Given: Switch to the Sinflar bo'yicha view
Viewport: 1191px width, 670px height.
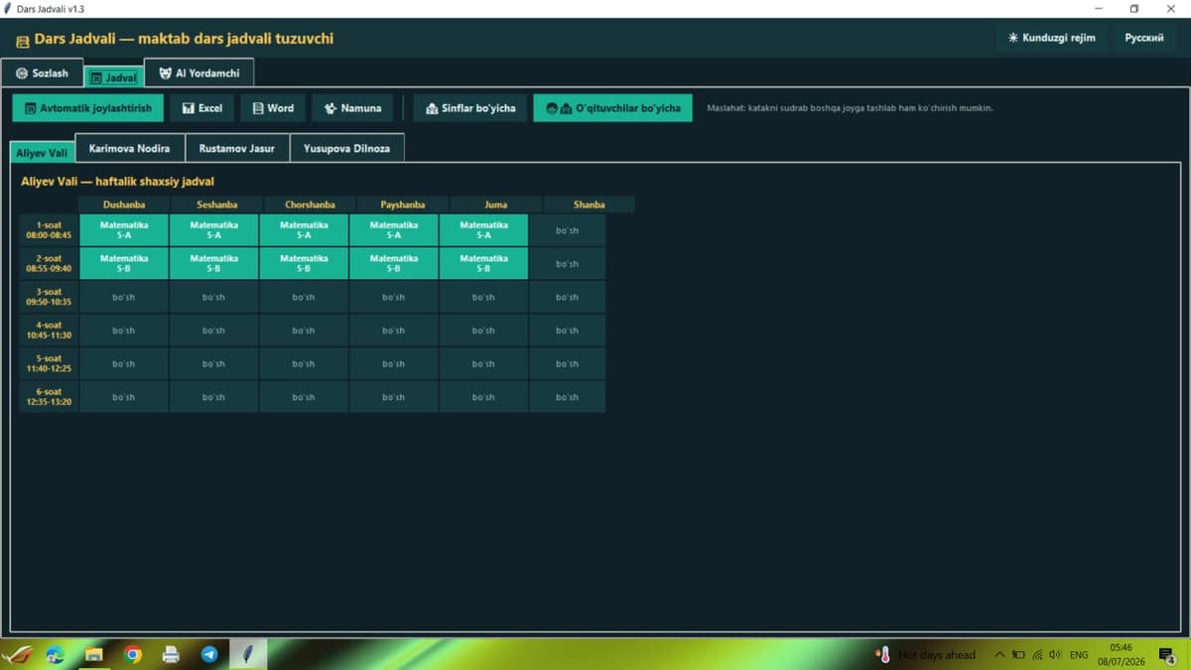Looking at the screenshot, I should click(470, 108).
